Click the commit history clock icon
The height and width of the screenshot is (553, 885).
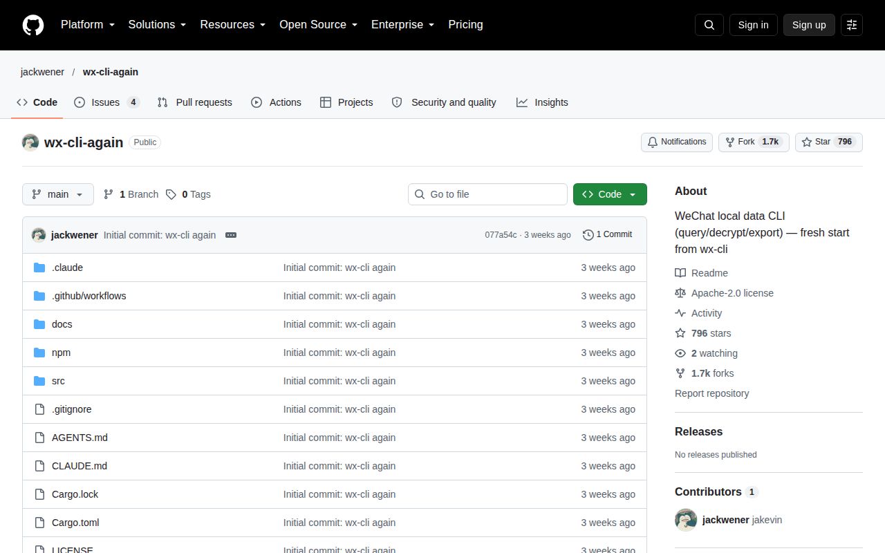588,235
